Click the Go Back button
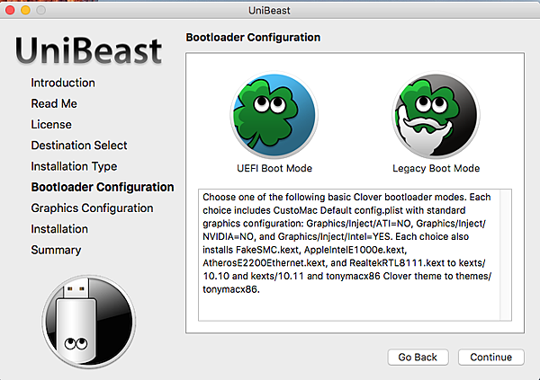Image resolution: width=540 pixels, height=380 pixels. (x=418, y=358)
